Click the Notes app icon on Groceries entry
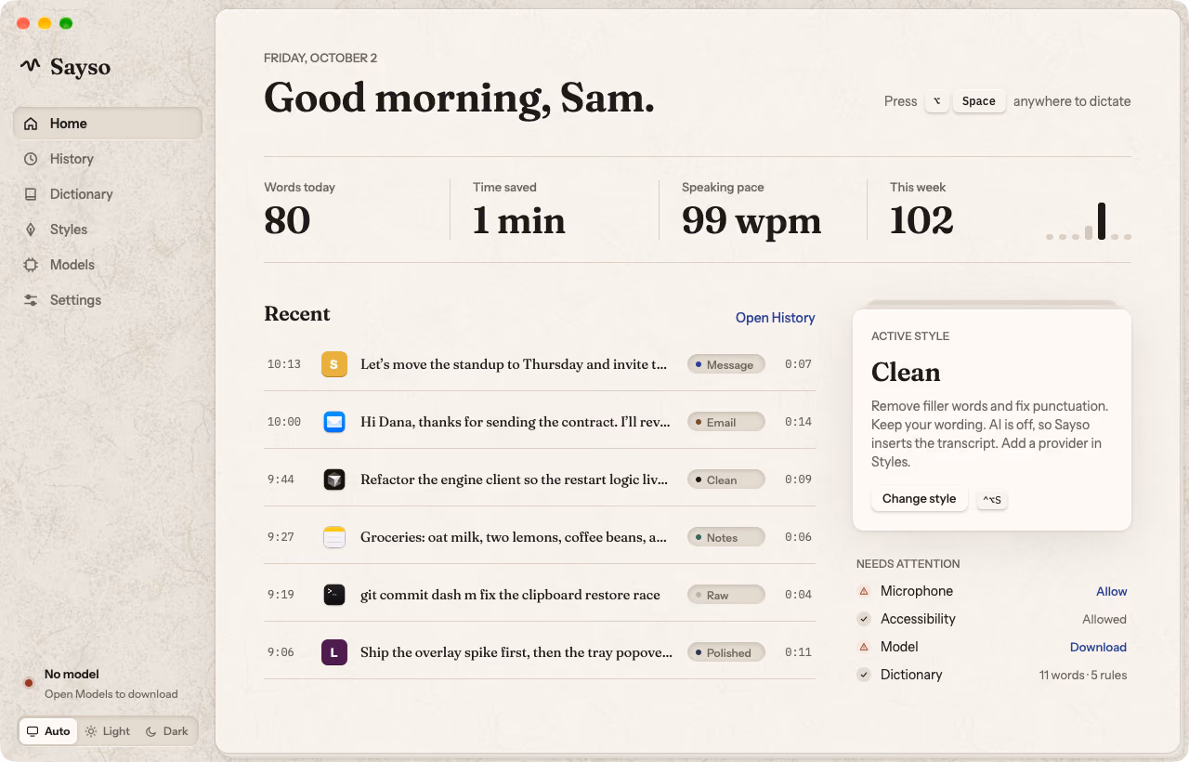 point(334,537)
